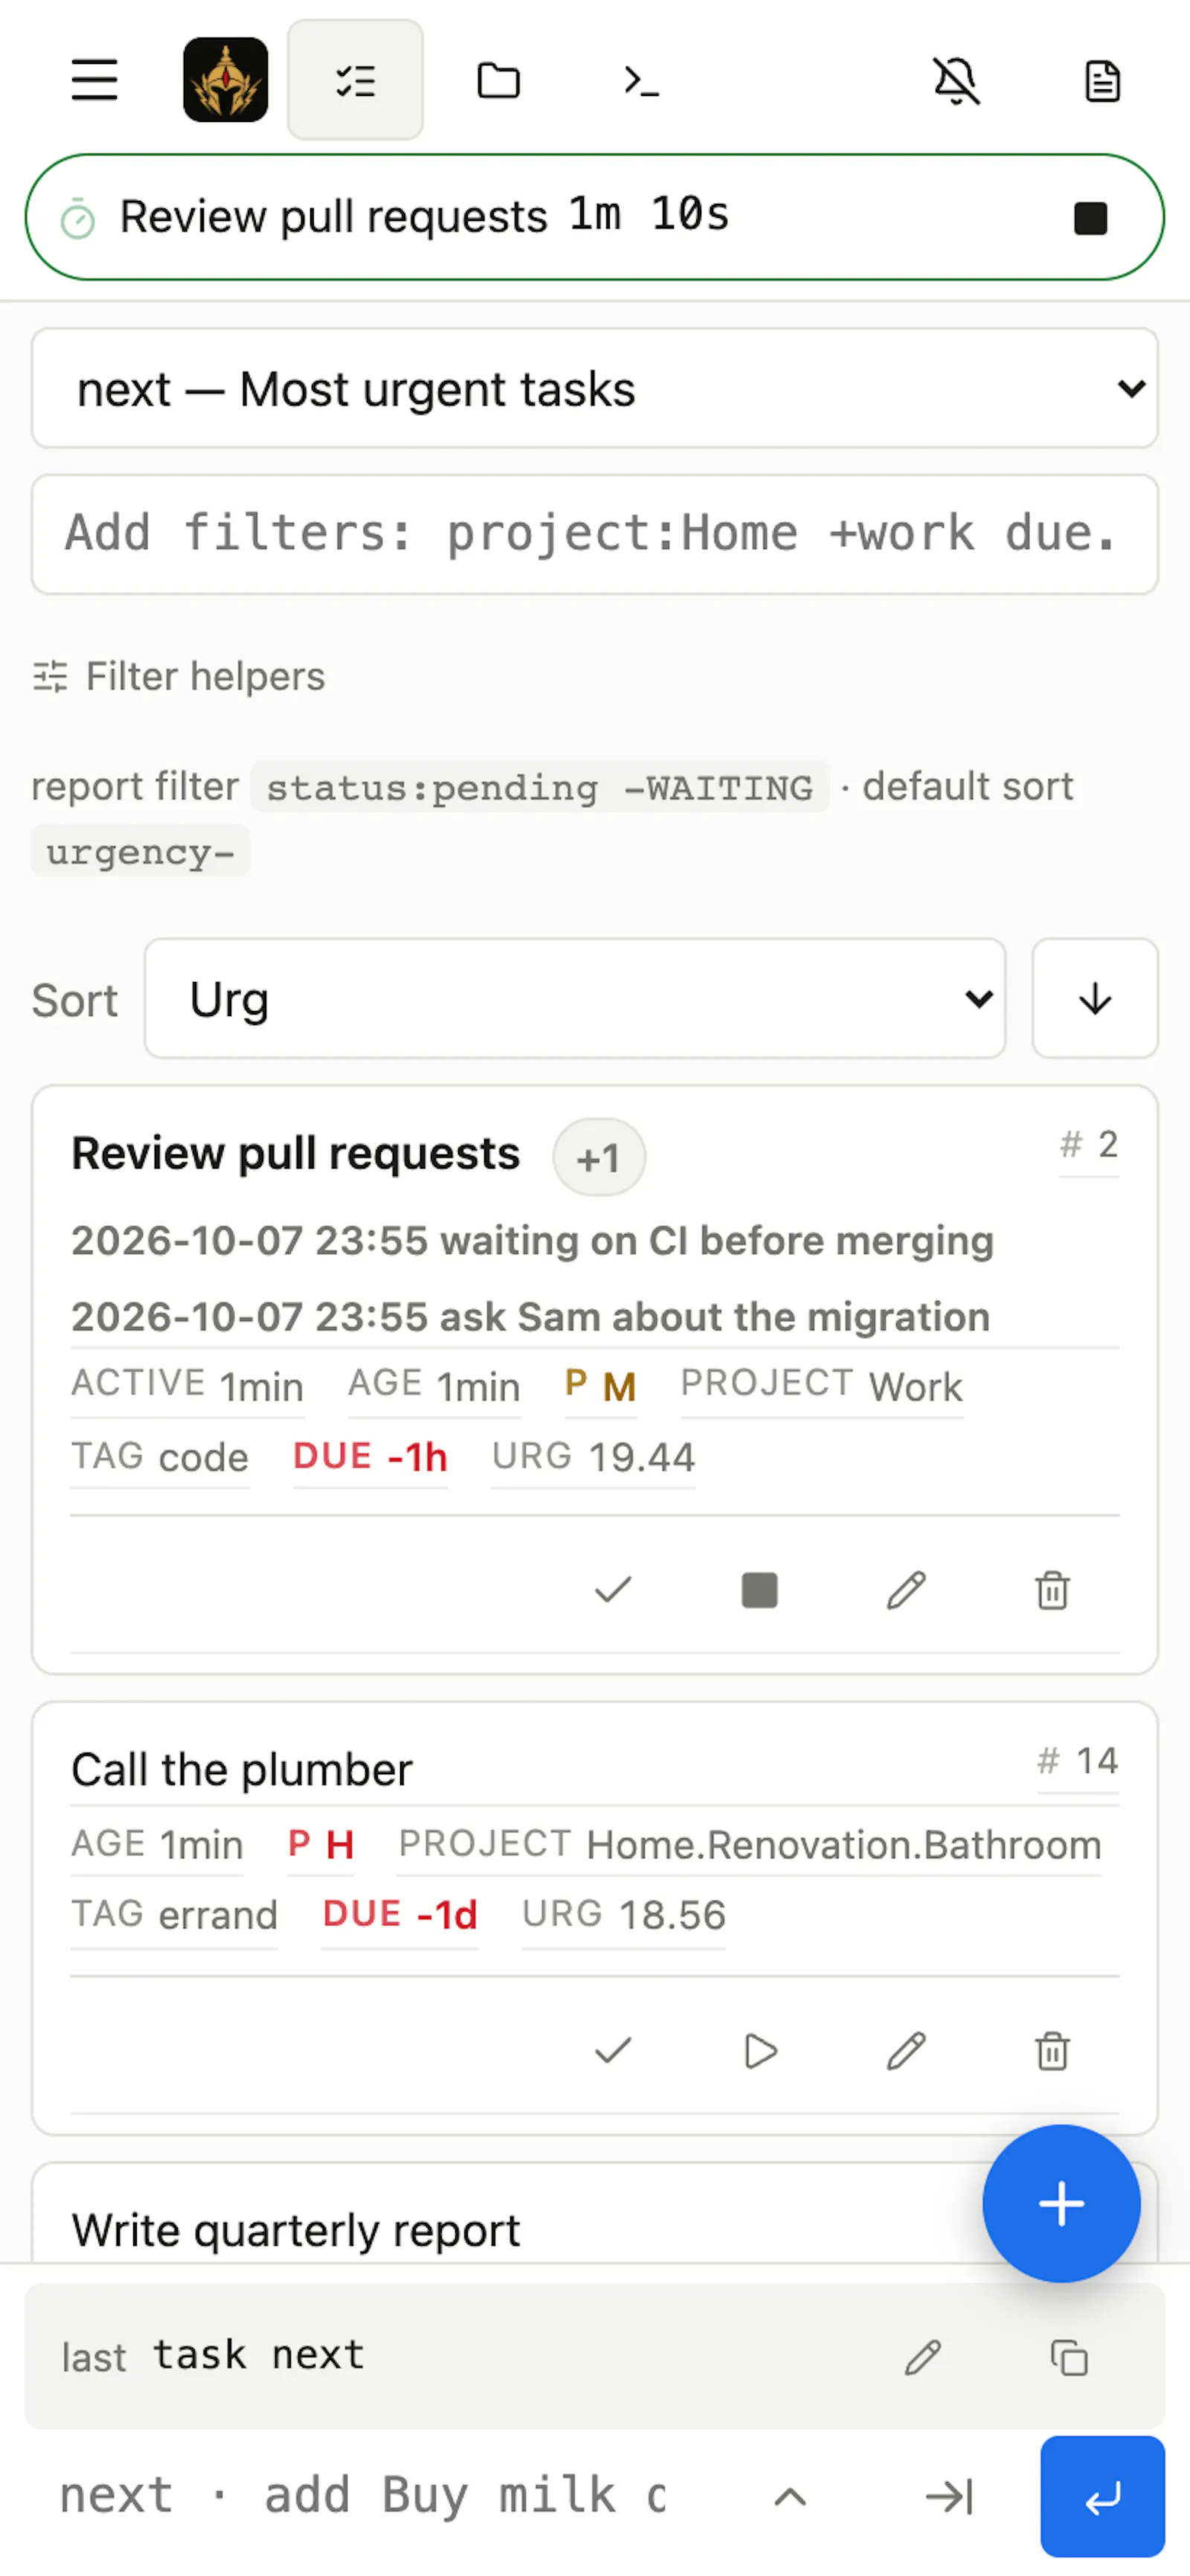Click PROJECT Home.Renovation.Bathroom
The height and width of the screenshot is (2576, 1190).
click(x=750, y=1844)
